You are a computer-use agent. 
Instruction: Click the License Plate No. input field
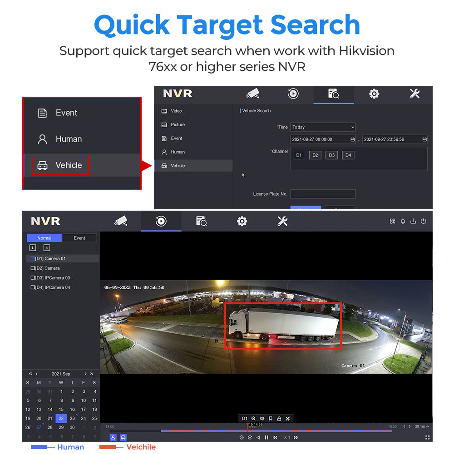coord(323,194)
